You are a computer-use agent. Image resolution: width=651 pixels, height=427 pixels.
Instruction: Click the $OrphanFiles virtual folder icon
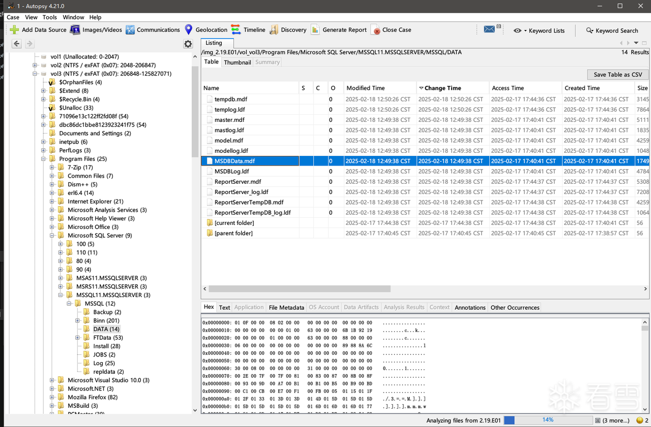[52, 82]
